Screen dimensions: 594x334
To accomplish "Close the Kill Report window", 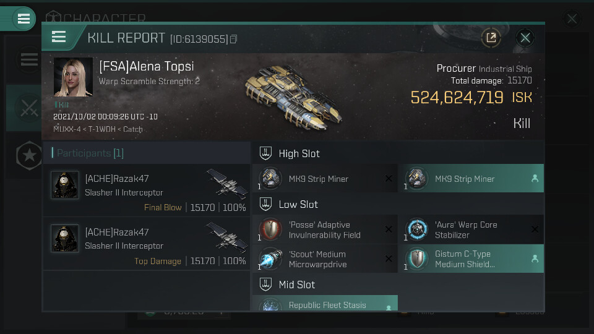I will click(x=525, y=38).
